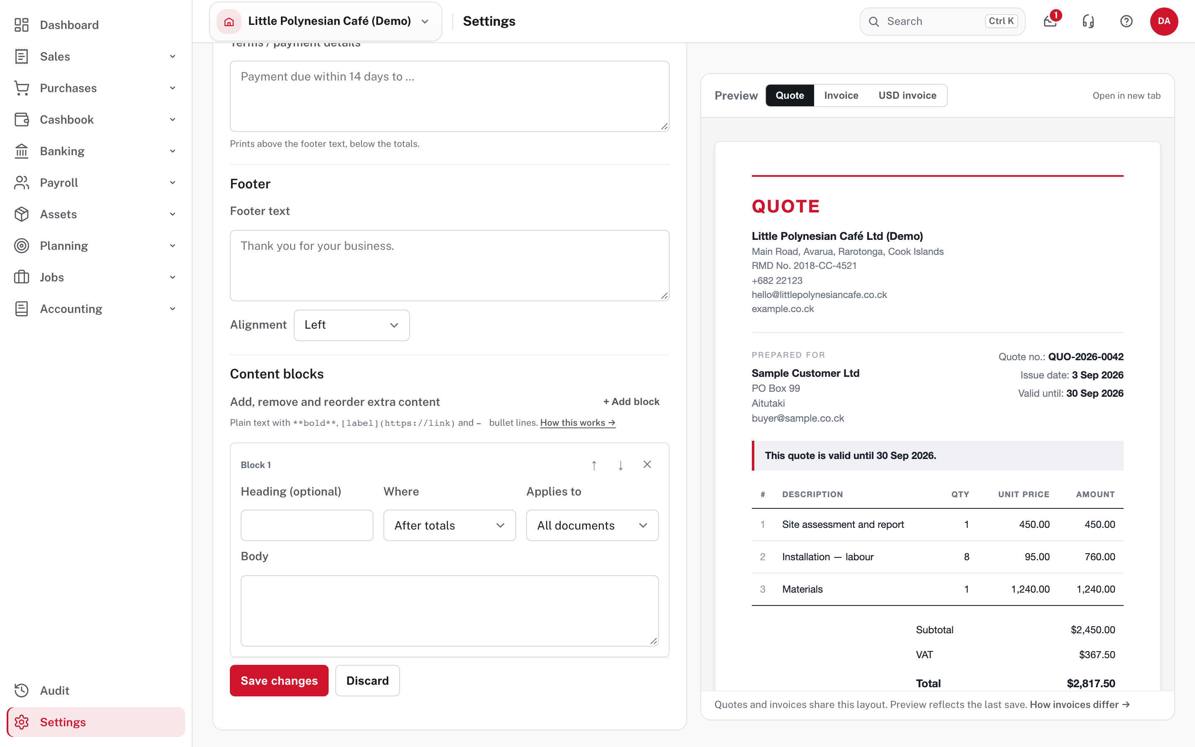
Task: Open the notifications inbox icon
Action: click(1050, 21)
